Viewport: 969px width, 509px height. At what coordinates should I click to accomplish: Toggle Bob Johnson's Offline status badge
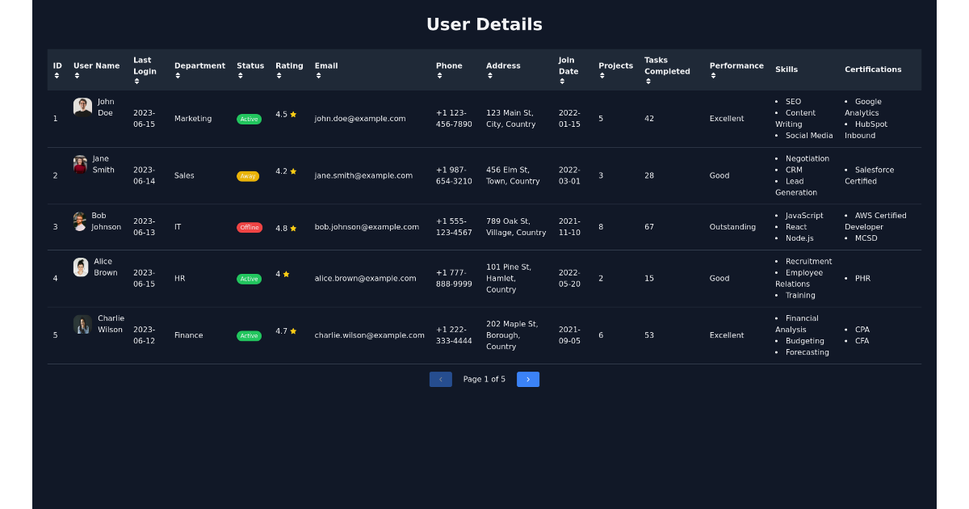(x=249, y=227)
